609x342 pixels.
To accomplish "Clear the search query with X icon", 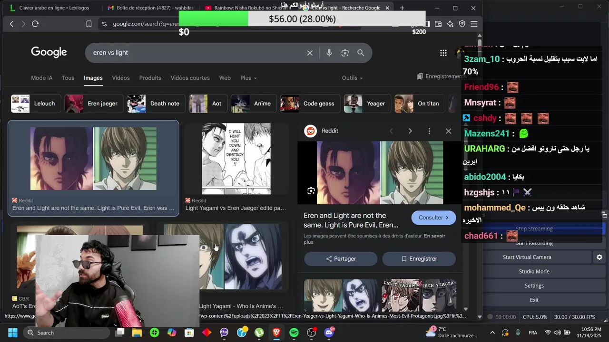I will (x=310, y=53).
